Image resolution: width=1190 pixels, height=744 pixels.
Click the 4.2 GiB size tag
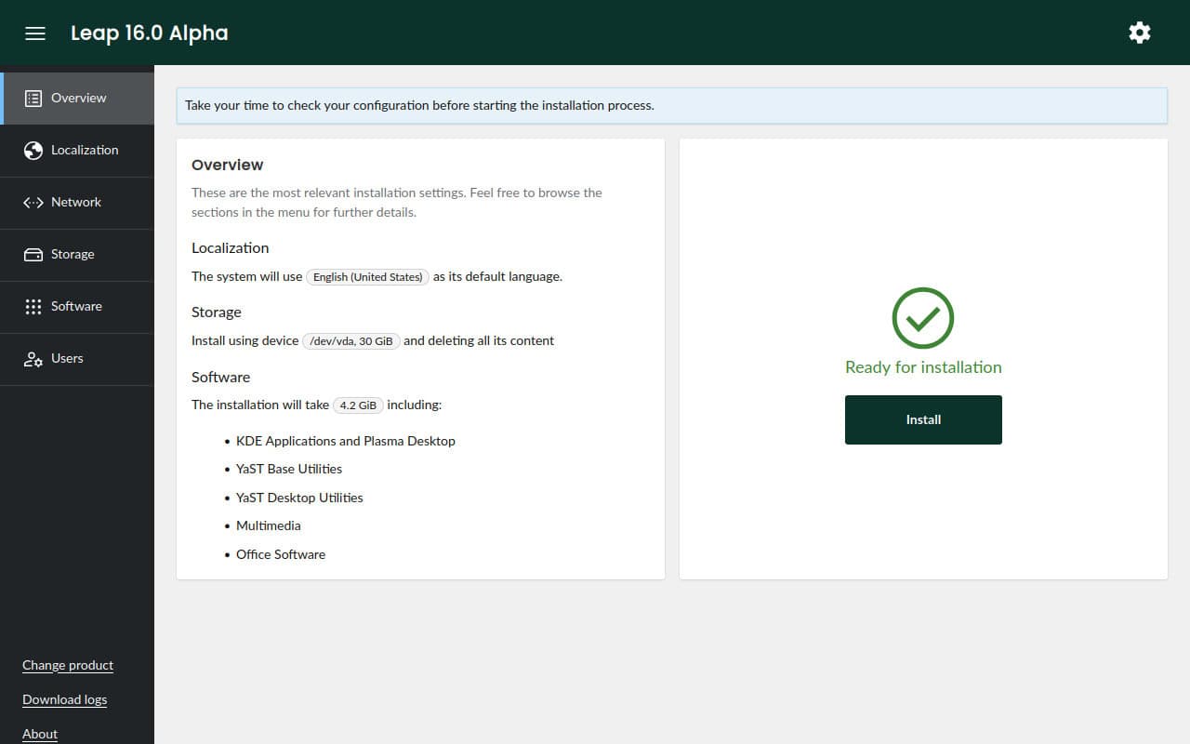click(358, 405)
